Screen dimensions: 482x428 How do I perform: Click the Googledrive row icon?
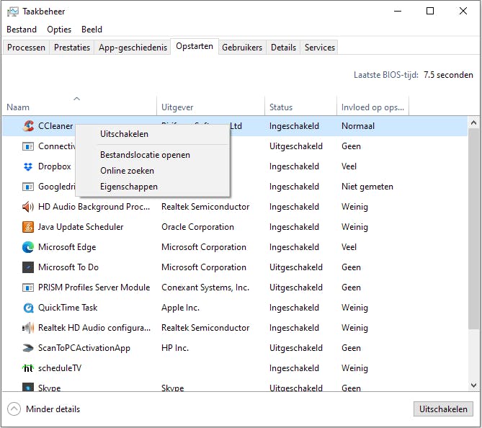point(28,187)
